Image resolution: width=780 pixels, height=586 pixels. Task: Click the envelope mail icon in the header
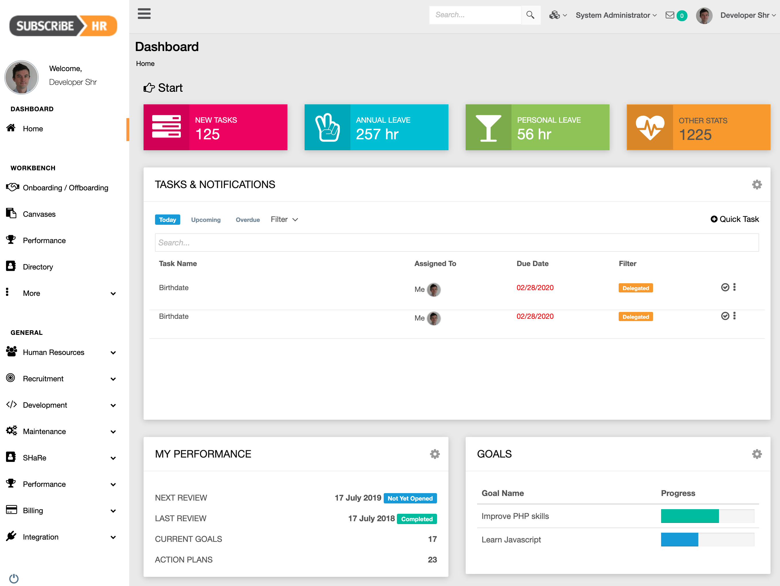point(669,15)
